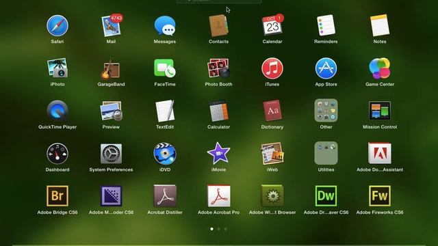Launch Adobe Media Encoder CS6
This screenshot has height=246, width=438.
point(111,196)
